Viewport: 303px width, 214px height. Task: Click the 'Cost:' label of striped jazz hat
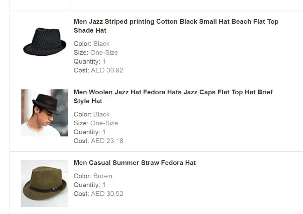coord(81,70)
